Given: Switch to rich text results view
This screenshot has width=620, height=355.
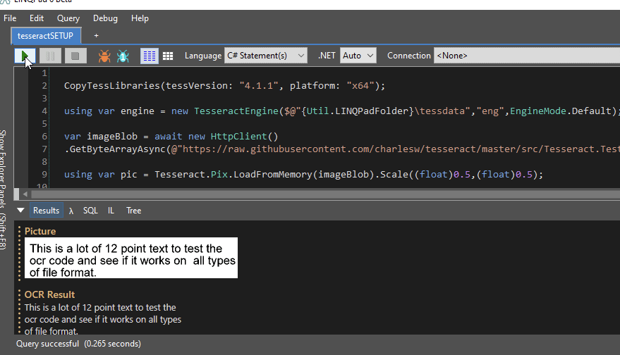Looking at the screenshot, I should click(149, 56).
